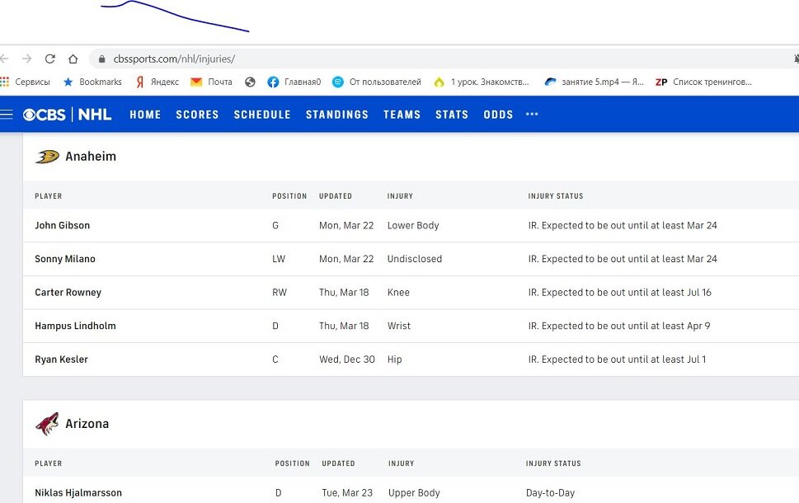
Task: Open the HOME nav item
Action: 145,115
